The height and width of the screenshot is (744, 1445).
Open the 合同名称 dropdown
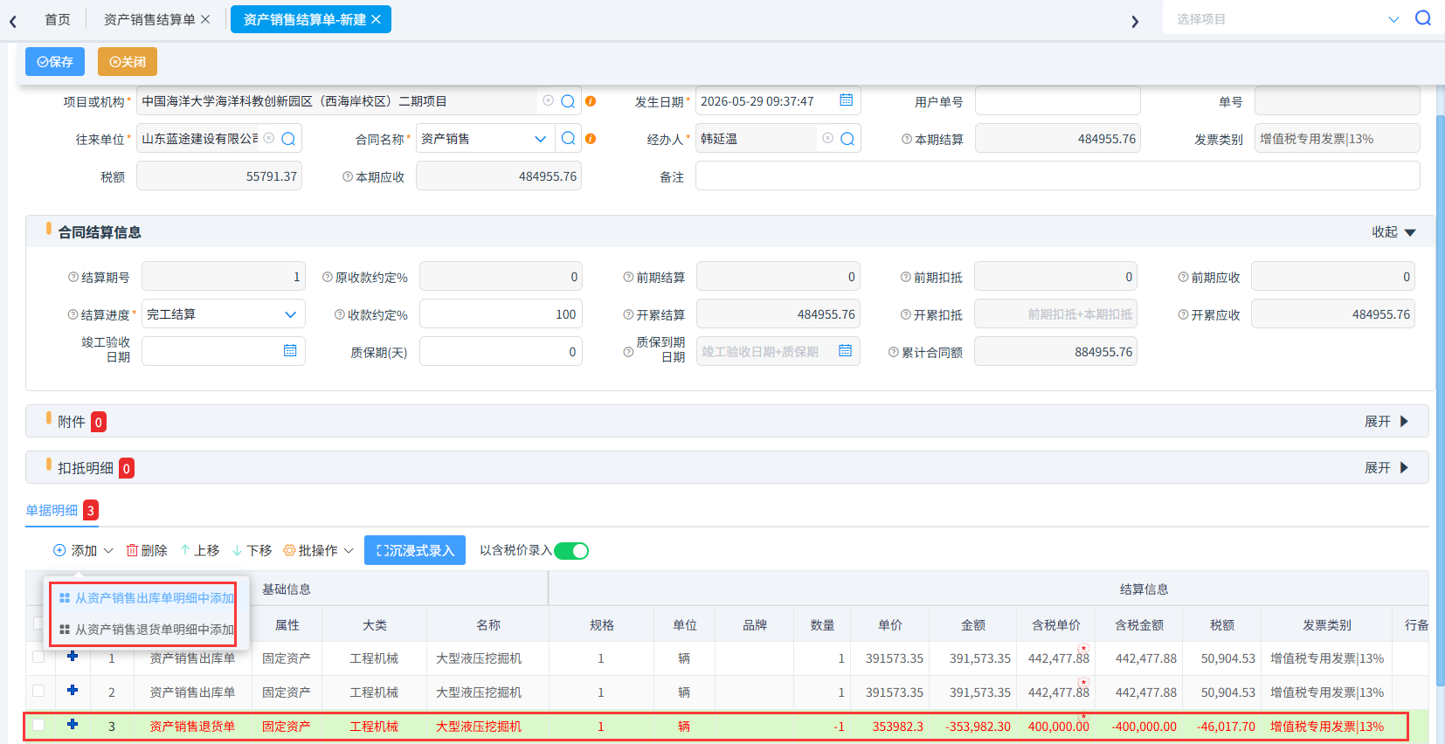[x=540, y=139]
